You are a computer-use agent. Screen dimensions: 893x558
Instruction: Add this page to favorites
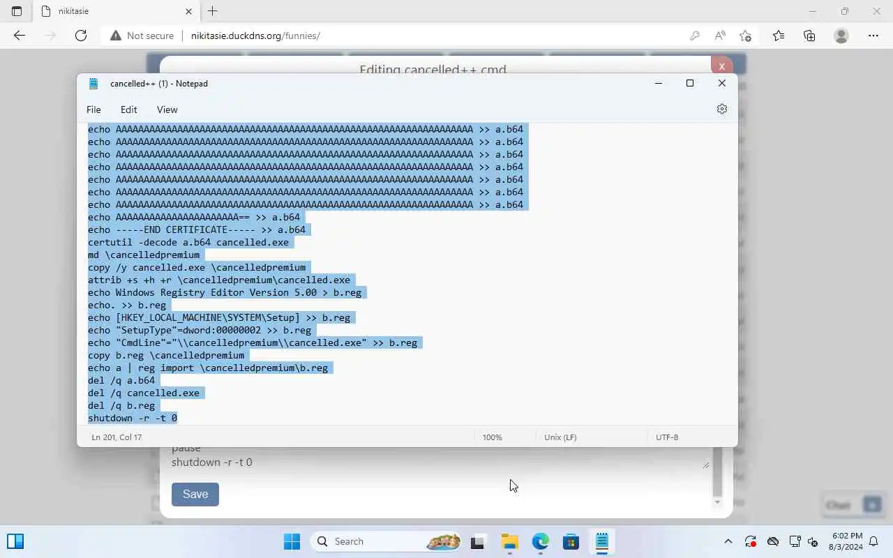pos(746,36)
